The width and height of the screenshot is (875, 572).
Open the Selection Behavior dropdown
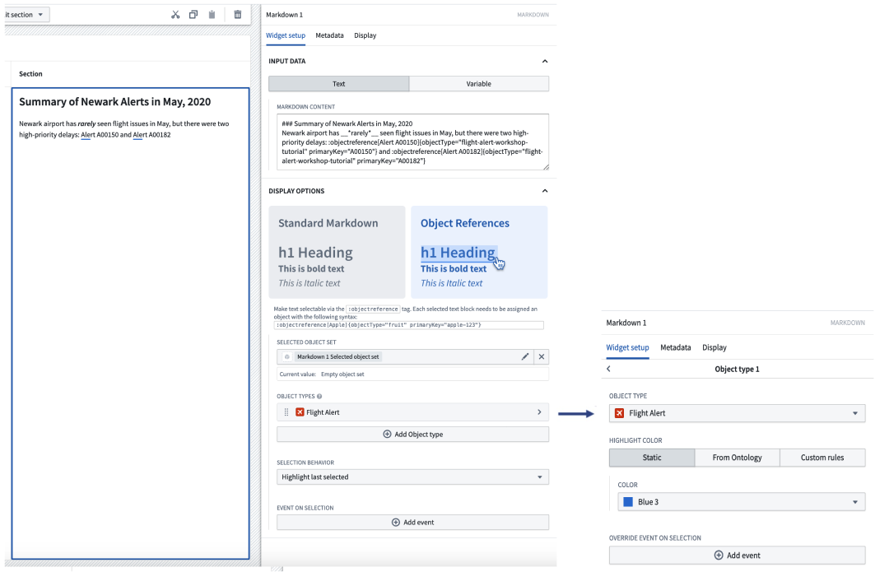[412, 477]
